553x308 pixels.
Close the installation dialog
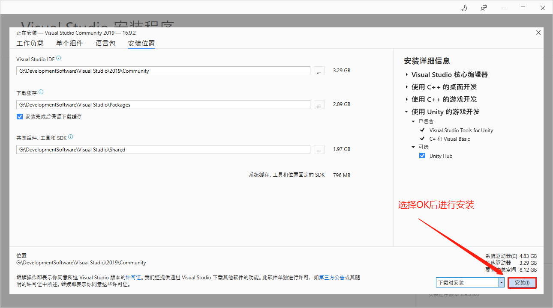pos(538,33)
